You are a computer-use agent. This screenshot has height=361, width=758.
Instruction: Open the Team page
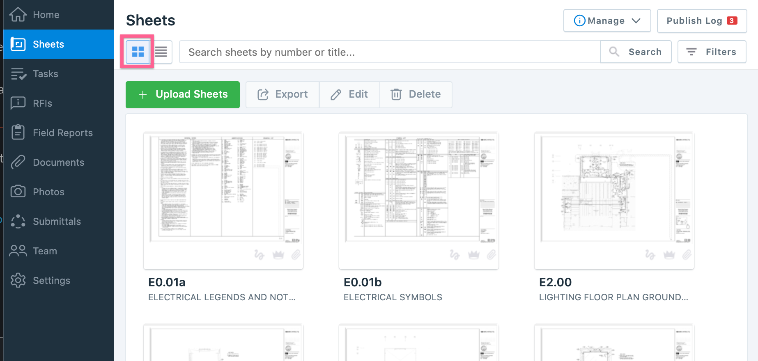coord(59,251)
